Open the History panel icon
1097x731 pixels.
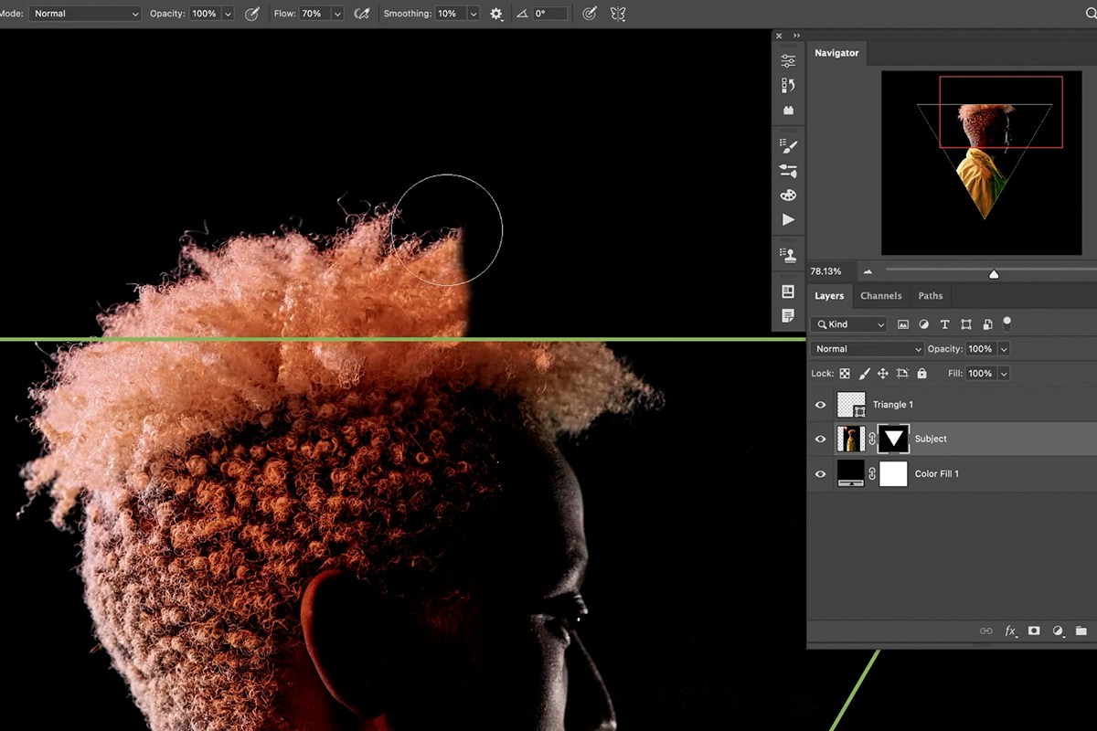click(x=788, y=85)
